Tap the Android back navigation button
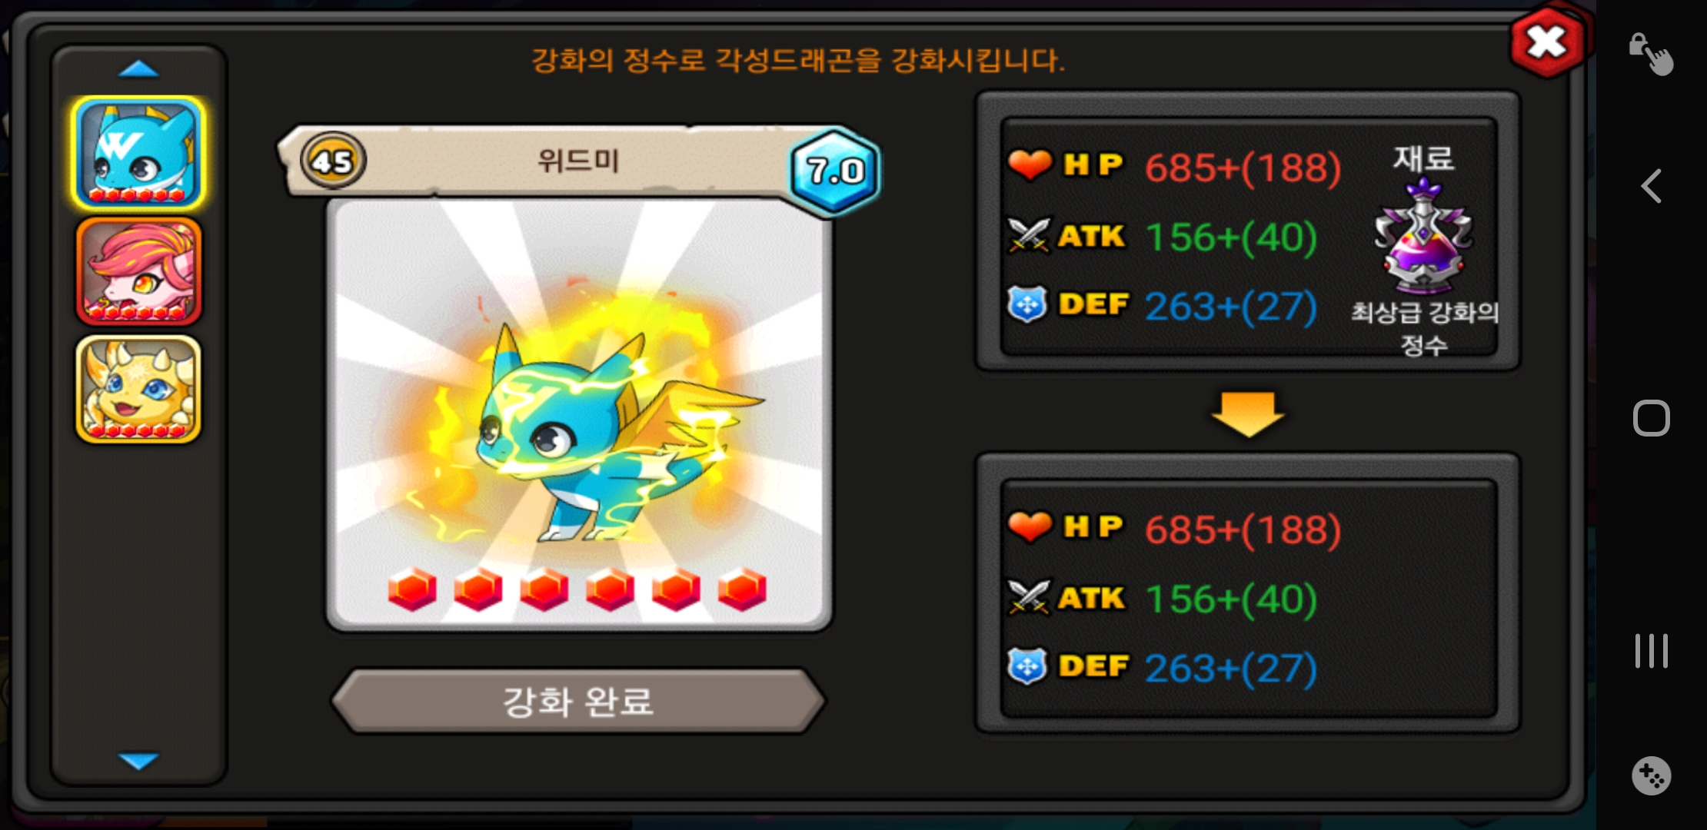Screen dimensions: 1707x830 pos(1652,186)
